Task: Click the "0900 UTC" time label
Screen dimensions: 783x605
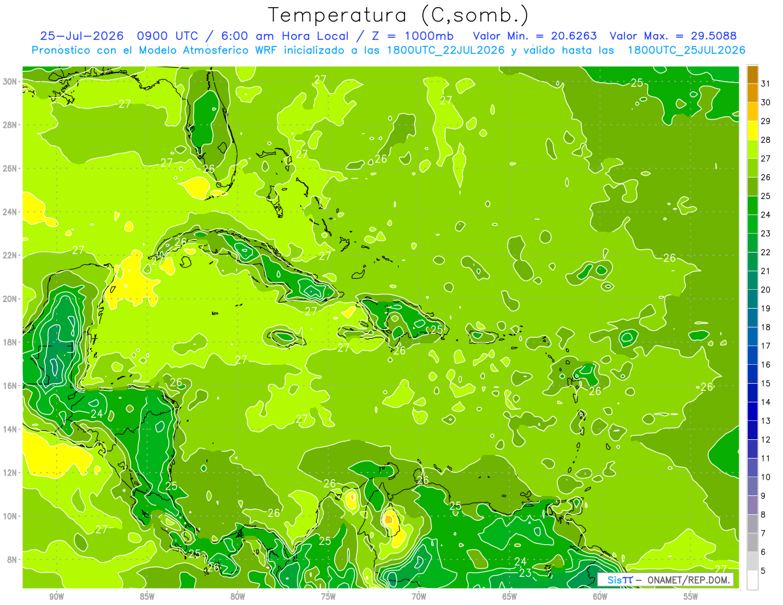Action: coord(169,36)
